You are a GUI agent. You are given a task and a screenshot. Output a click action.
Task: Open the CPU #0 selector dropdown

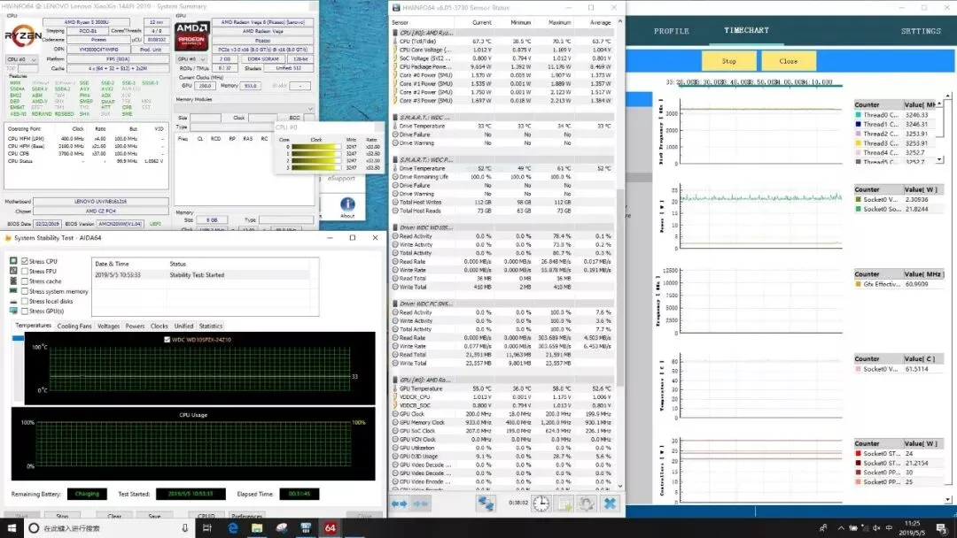[22, 59]
